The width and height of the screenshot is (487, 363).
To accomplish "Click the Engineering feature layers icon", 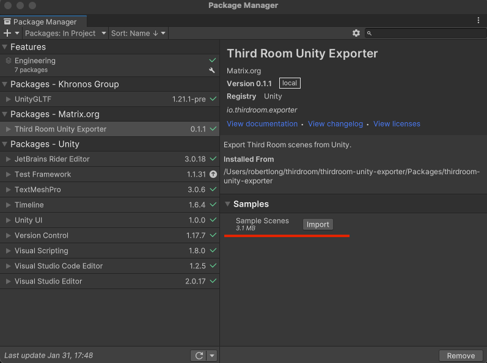I will [9, 61].
